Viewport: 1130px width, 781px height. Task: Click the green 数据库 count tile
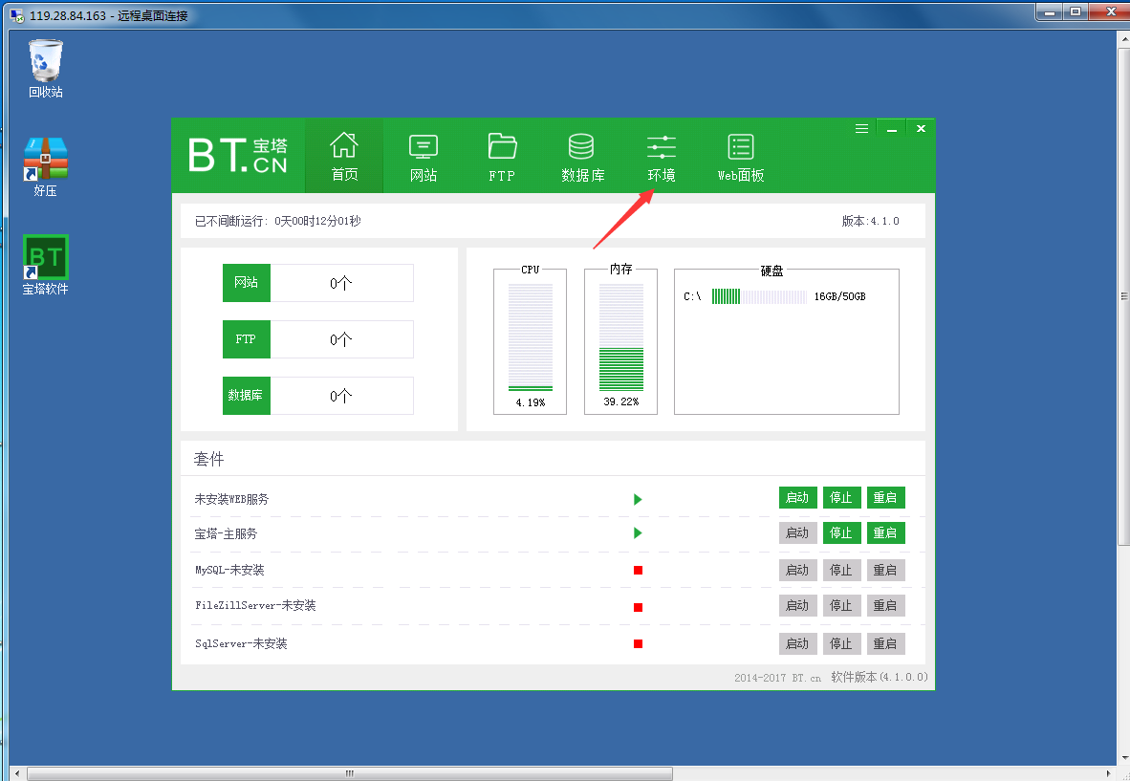click(x=247, y=396)
